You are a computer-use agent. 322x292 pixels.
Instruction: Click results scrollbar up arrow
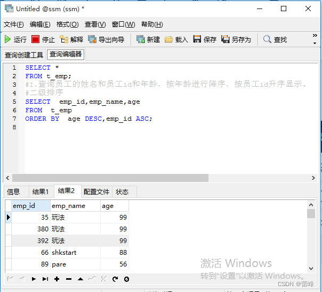311,205
